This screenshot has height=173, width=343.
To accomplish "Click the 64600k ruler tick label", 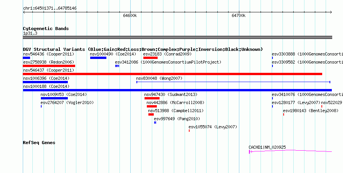I will [x=130, y=15].
